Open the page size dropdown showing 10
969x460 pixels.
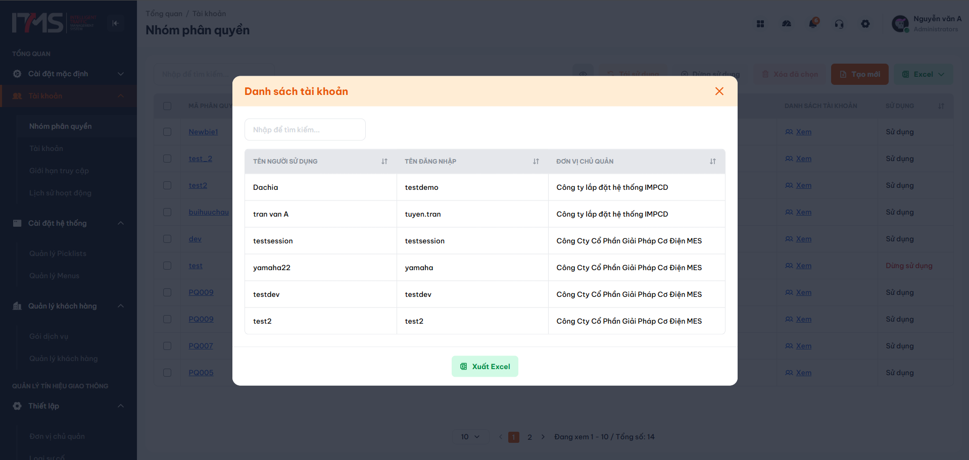pyautogui.click(x=470, y=437)
